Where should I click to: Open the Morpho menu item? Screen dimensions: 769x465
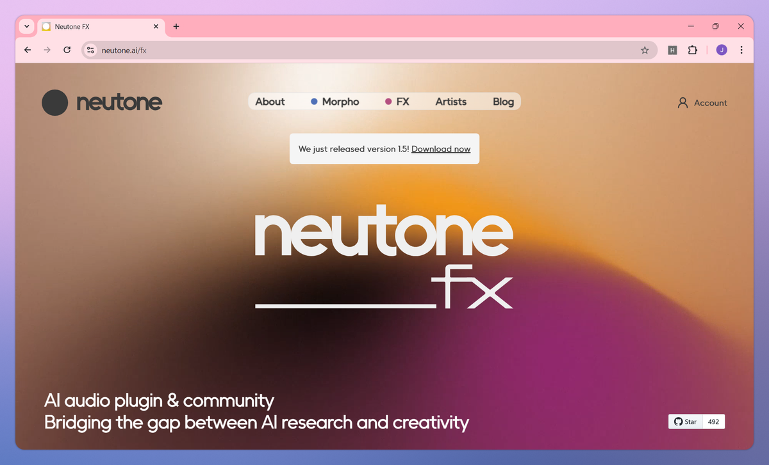pos(335,102)
